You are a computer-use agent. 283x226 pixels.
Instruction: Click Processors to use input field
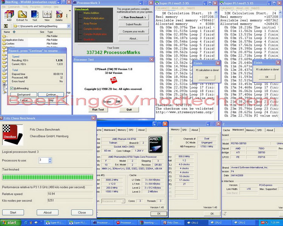point(43,160)
